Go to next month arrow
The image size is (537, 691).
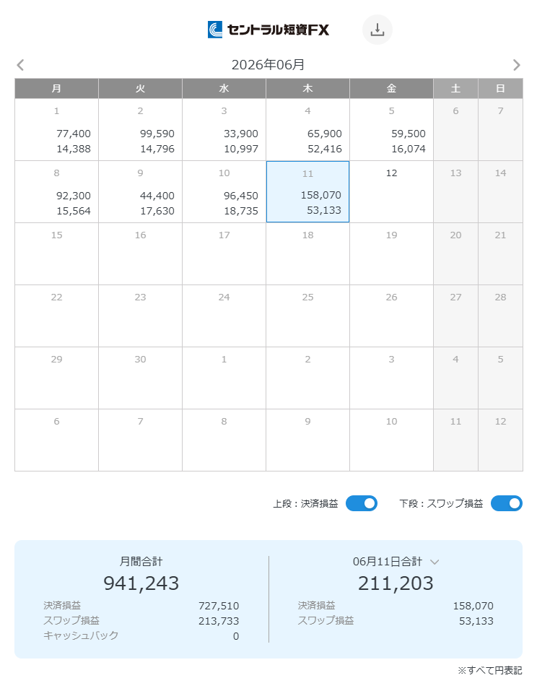(x=516, y=65)
